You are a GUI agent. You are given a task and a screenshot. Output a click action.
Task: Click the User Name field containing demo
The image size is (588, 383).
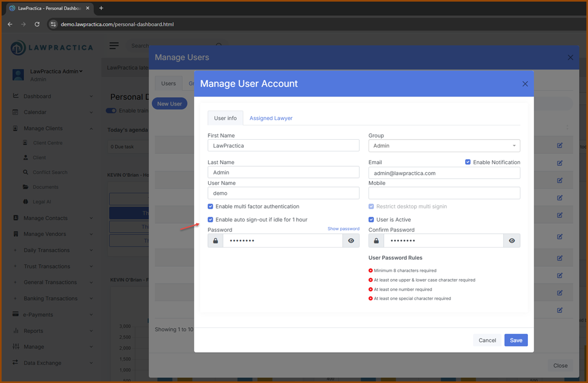(x=283, y=193)
